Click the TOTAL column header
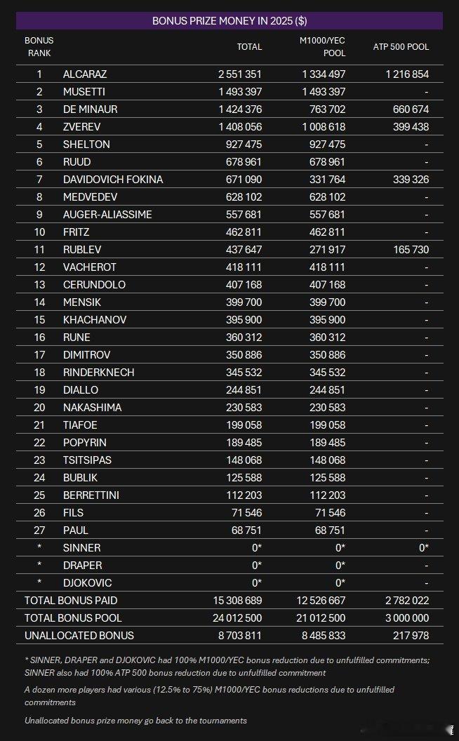The height and width of the screenshot is (741, 459). point(249,47)
